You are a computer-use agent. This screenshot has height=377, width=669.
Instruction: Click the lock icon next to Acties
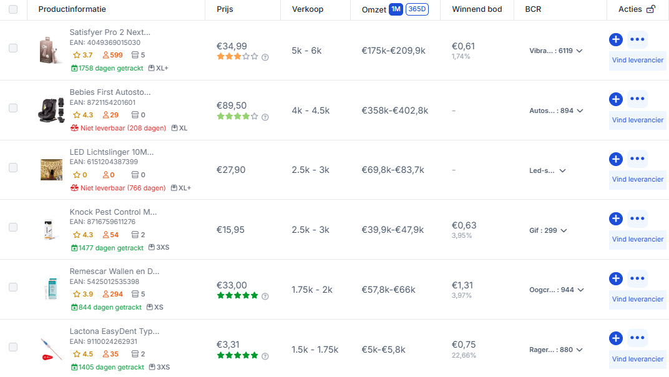point(651,9)
